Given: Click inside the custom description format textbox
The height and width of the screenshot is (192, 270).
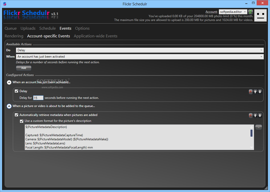Looking at the screenshot, I should click(139, 137).
